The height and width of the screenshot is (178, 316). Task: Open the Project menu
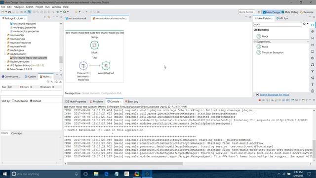[x=39, y=7]
